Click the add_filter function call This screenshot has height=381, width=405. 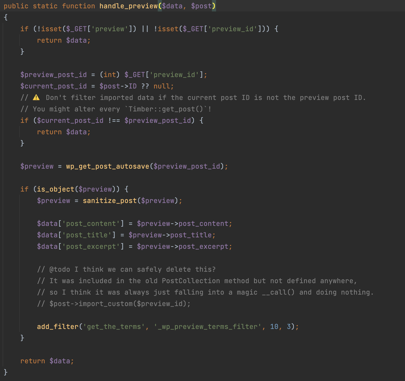point(58,327)
